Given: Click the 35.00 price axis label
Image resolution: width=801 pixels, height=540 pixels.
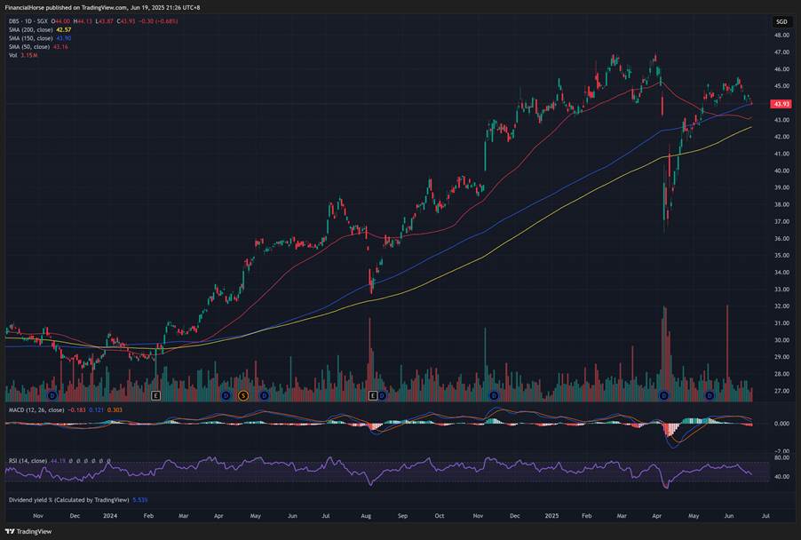Looking at the screenshot, I should click(x=781, y=256).
